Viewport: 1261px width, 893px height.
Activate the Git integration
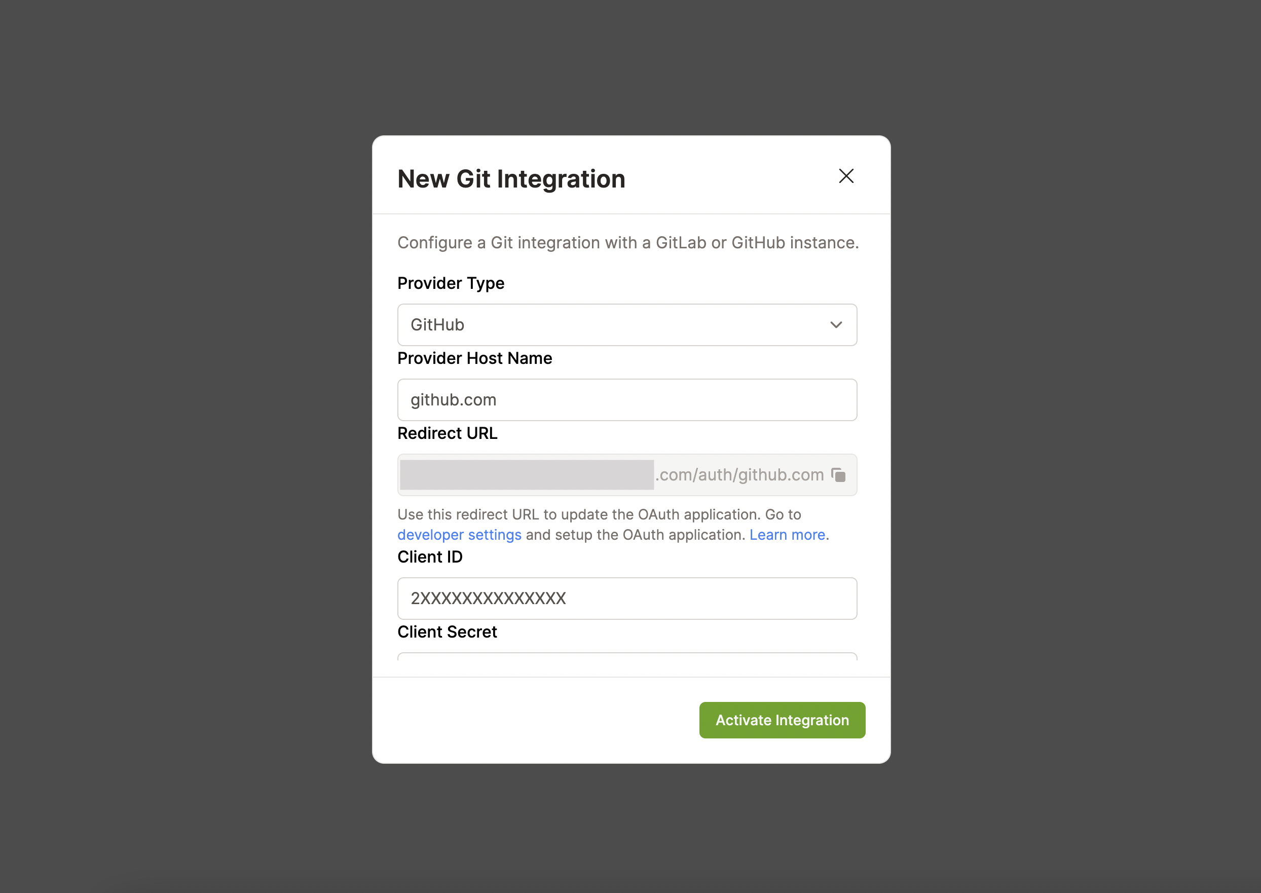coord(782,720)
